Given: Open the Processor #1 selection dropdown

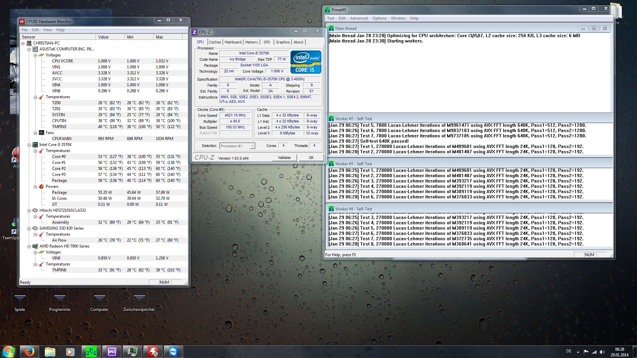Looking at the screenshot, I should (x=237, y=146).
